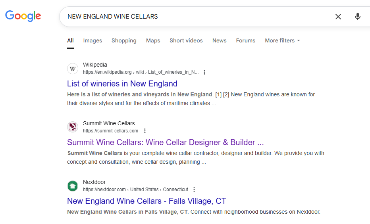Switch to the News tab
Viewport: 370px width, 224px height.
[x=219, y=40]
